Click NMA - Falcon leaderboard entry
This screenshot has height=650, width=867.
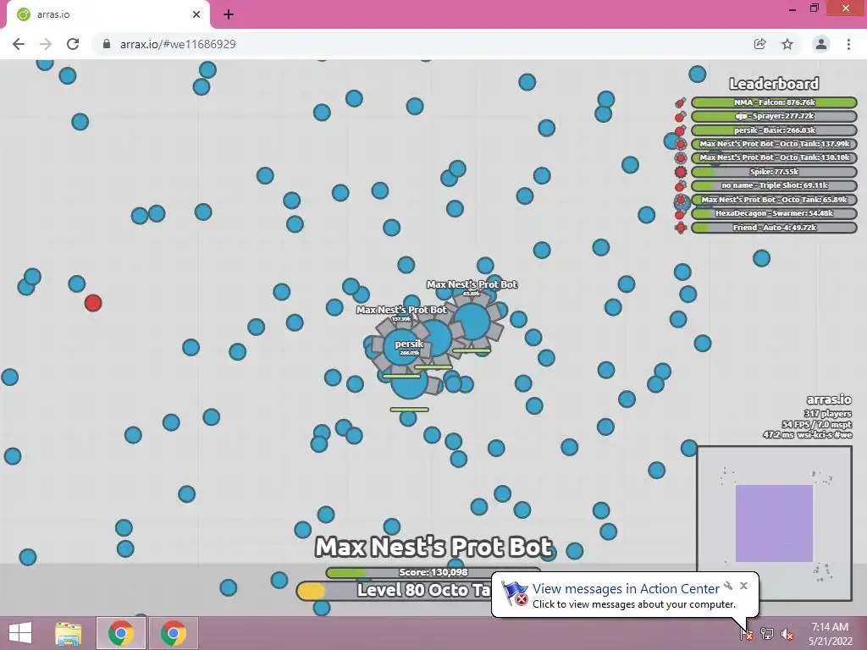tap(774, 102)
